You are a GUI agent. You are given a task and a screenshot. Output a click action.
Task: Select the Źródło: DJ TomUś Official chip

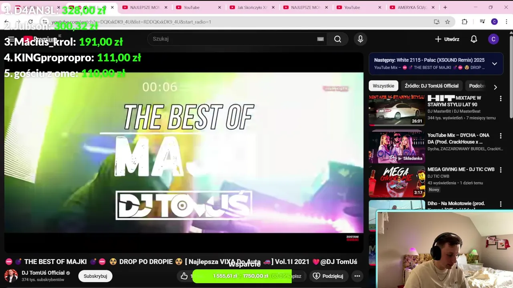pos(432,86)
